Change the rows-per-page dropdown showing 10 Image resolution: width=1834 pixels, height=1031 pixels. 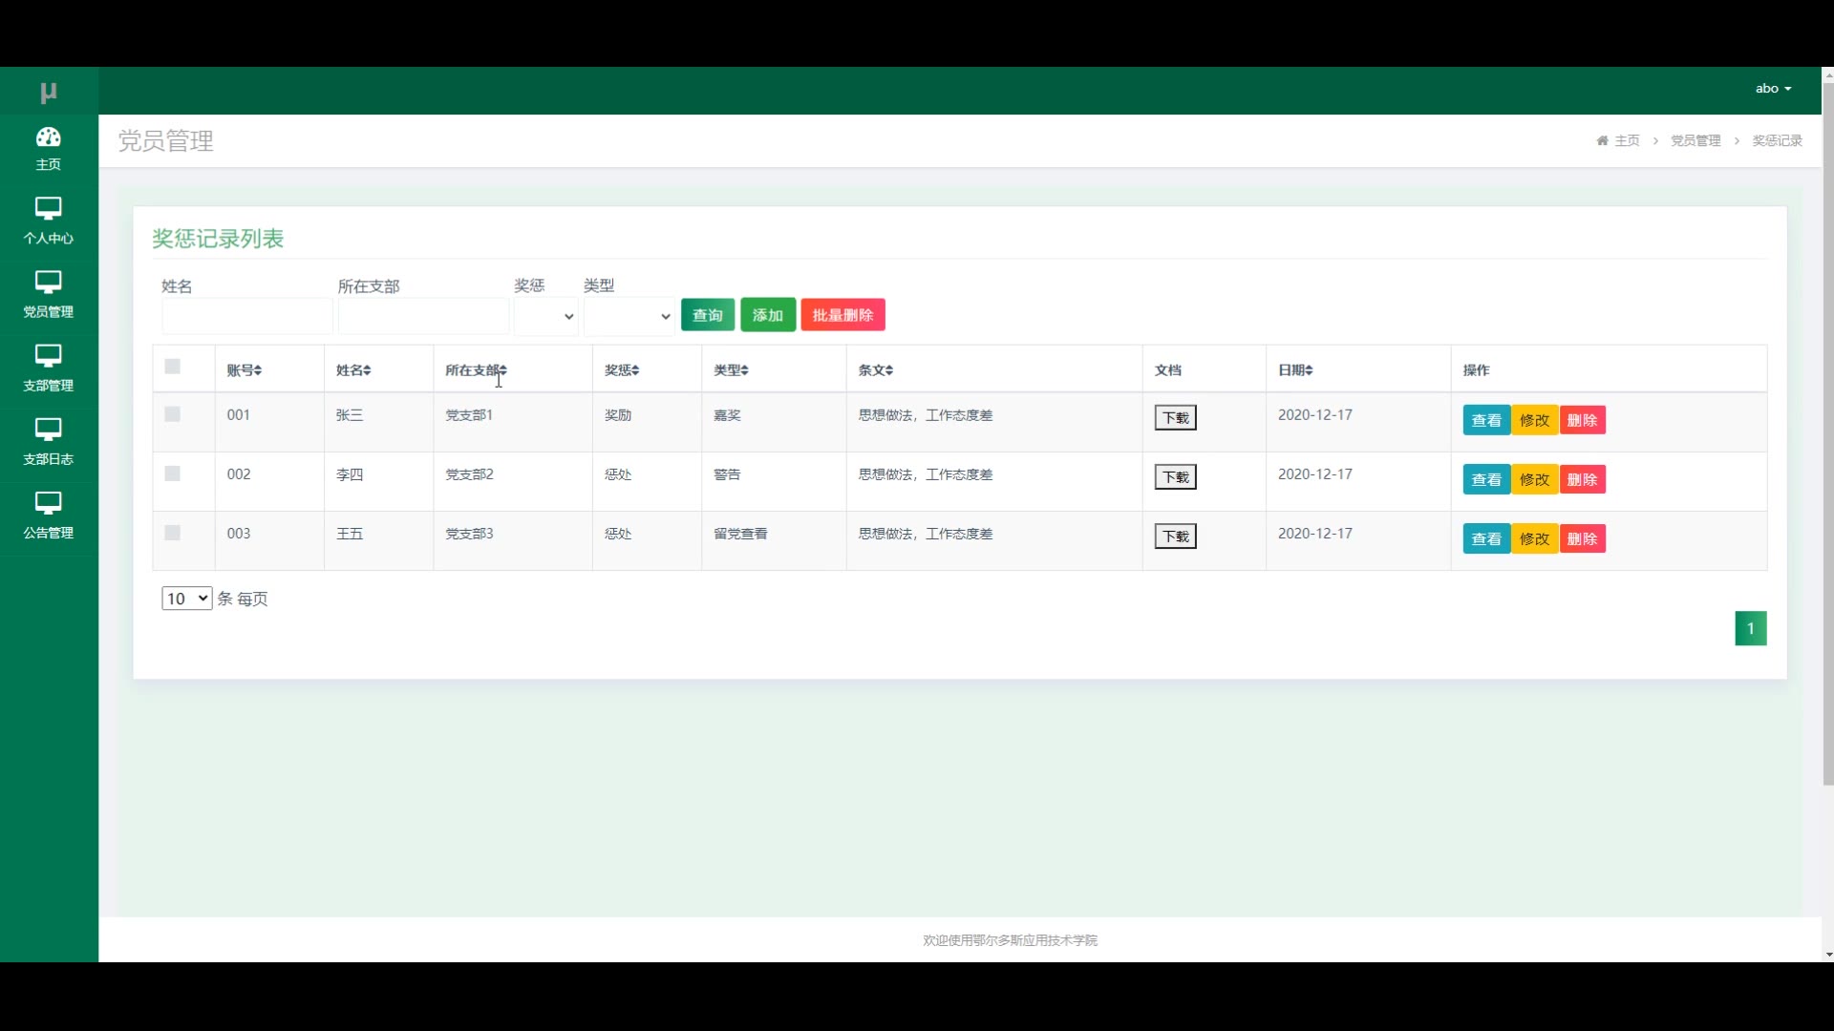pos(186,599)
